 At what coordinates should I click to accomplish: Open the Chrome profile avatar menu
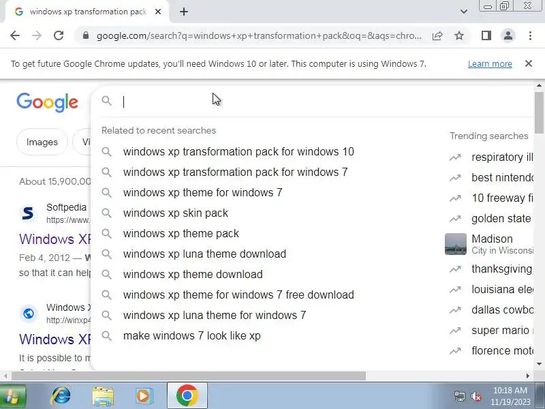[508, 35]
